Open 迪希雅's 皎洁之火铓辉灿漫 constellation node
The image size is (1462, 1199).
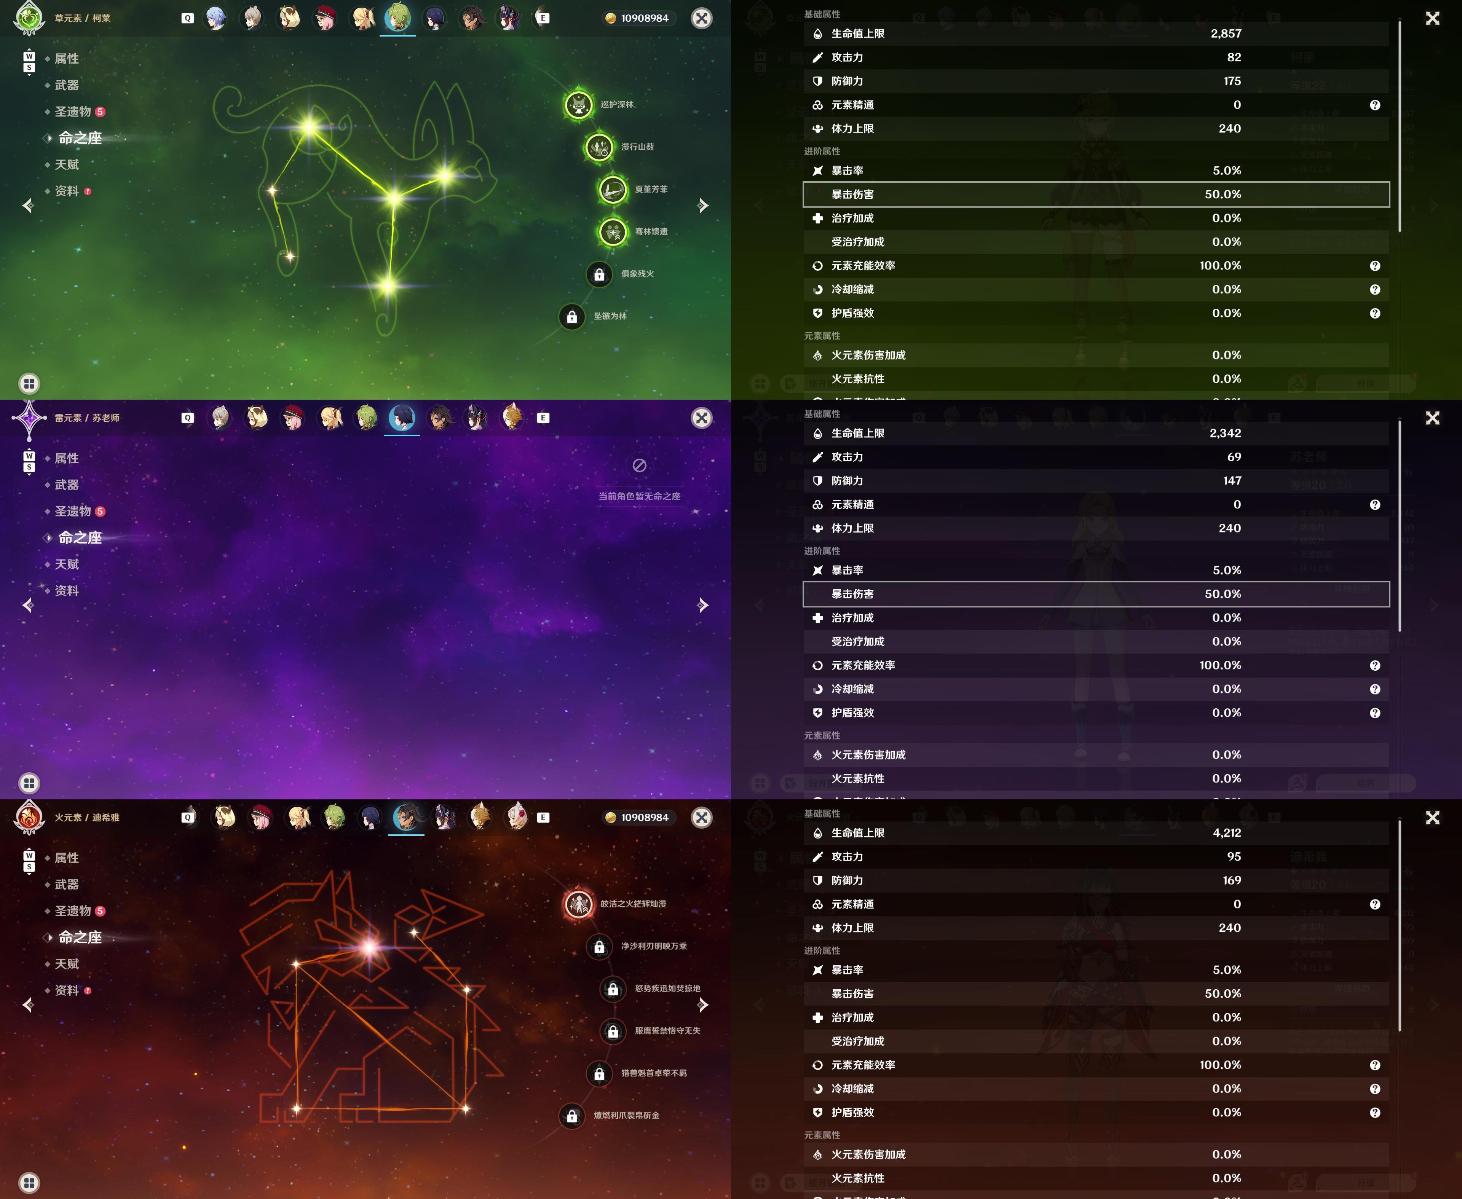(x=578, y=904)
